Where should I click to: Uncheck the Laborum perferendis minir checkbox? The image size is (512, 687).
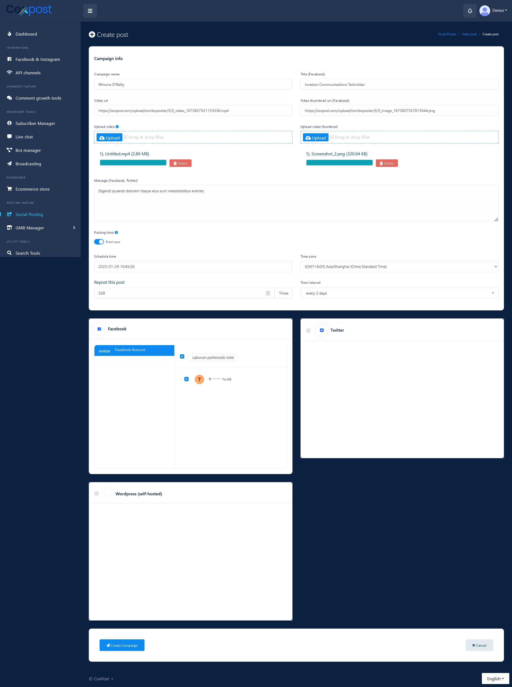coord(182,356)
